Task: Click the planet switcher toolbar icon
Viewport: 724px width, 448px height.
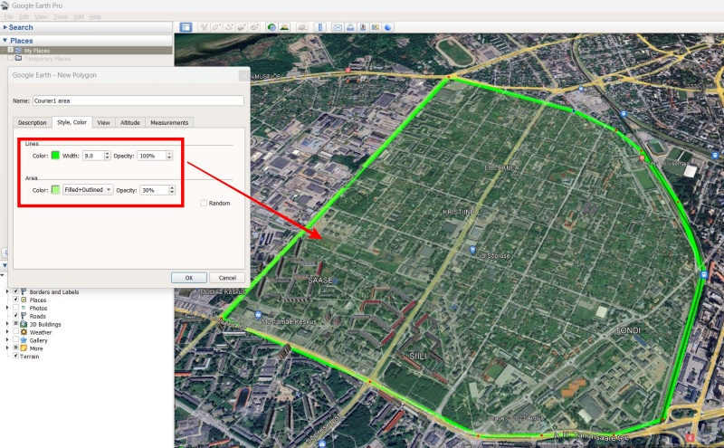Action: pos(298,27)
